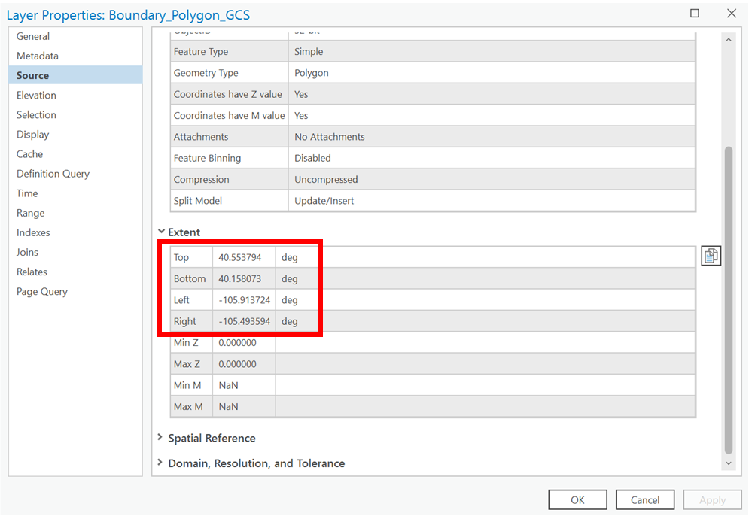
Task: Click the OK button
Action: point(577,499)
